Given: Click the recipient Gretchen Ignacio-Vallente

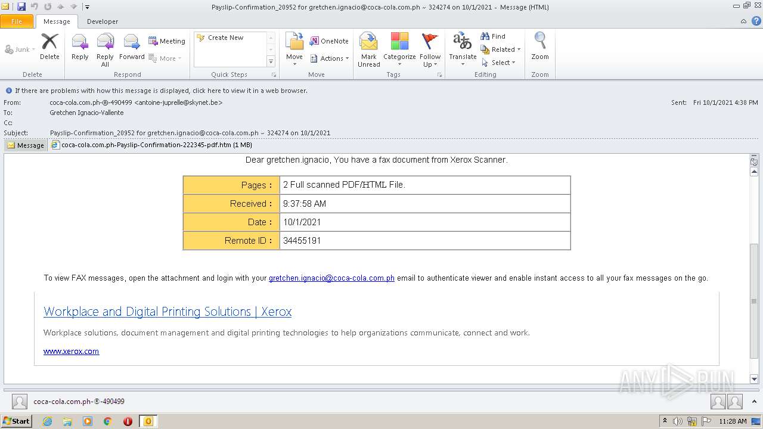Looking at the screenshot, I should pos(86,113).
